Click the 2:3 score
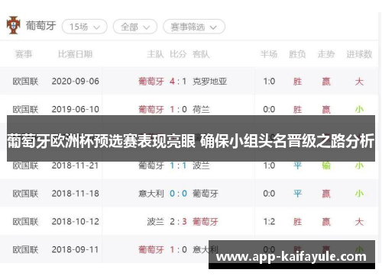The height and width of the screenshot is (276, 382). pos(178,221)
